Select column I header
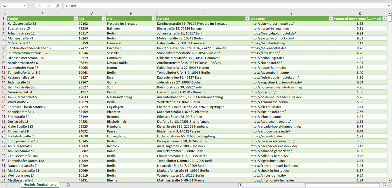 [x=203, y=14]
